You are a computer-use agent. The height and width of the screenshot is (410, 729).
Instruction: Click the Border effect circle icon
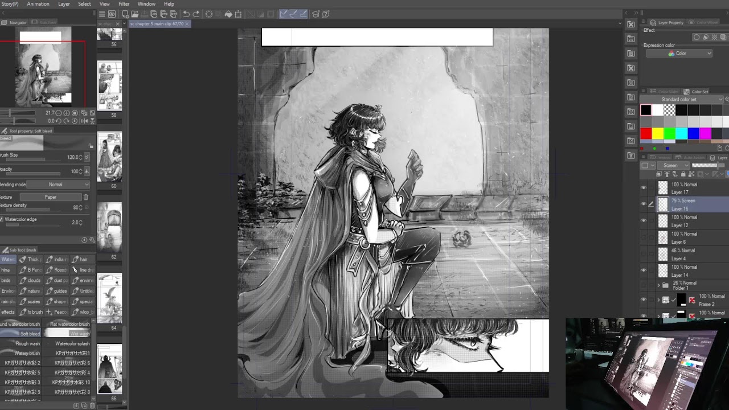[x=697, y=37]
